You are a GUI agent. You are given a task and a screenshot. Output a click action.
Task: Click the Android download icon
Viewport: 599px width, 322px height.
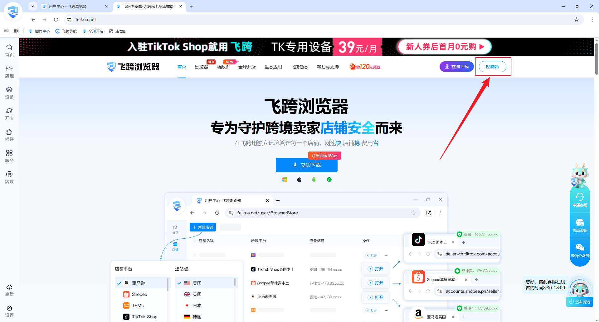[x=314, y=180]
